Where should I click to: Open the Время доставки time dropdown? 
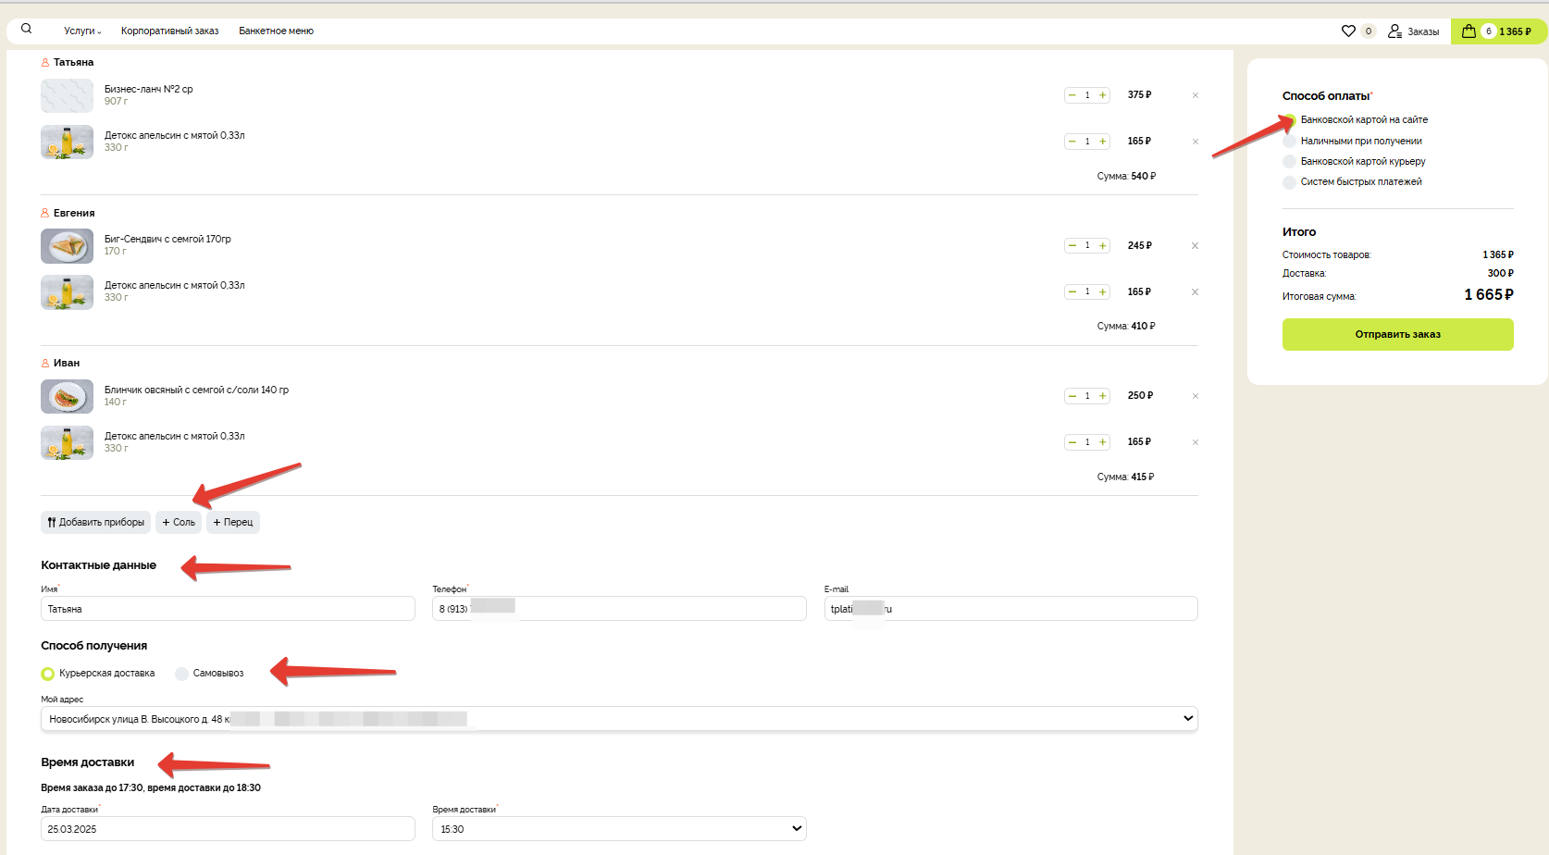[x=796, y=829]
